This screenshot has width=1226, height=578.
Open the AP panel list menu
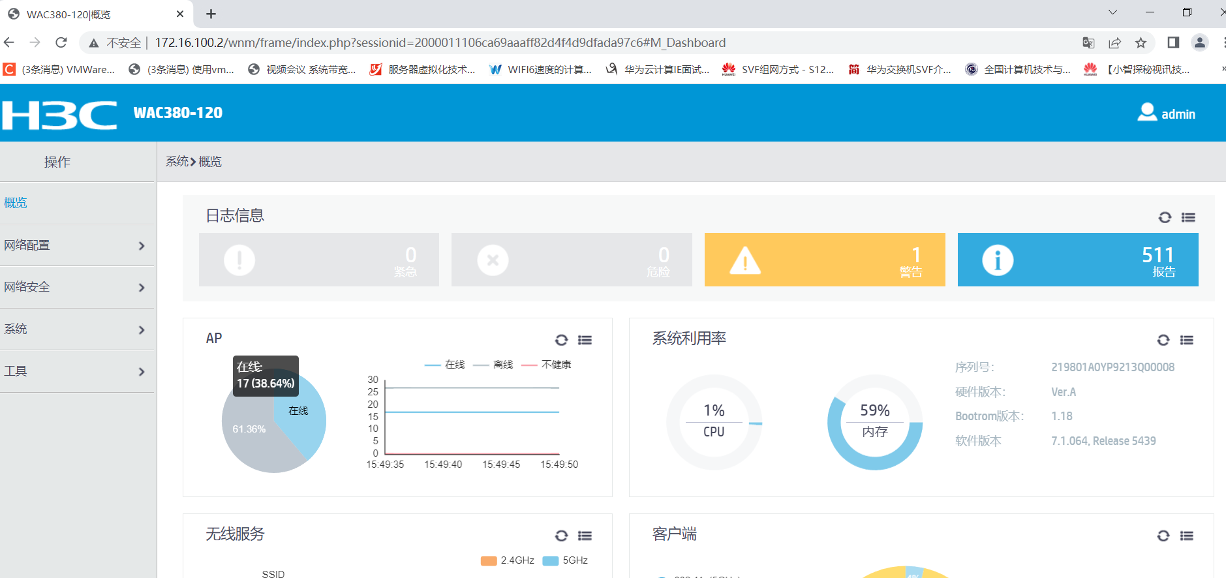pos(585,340)
